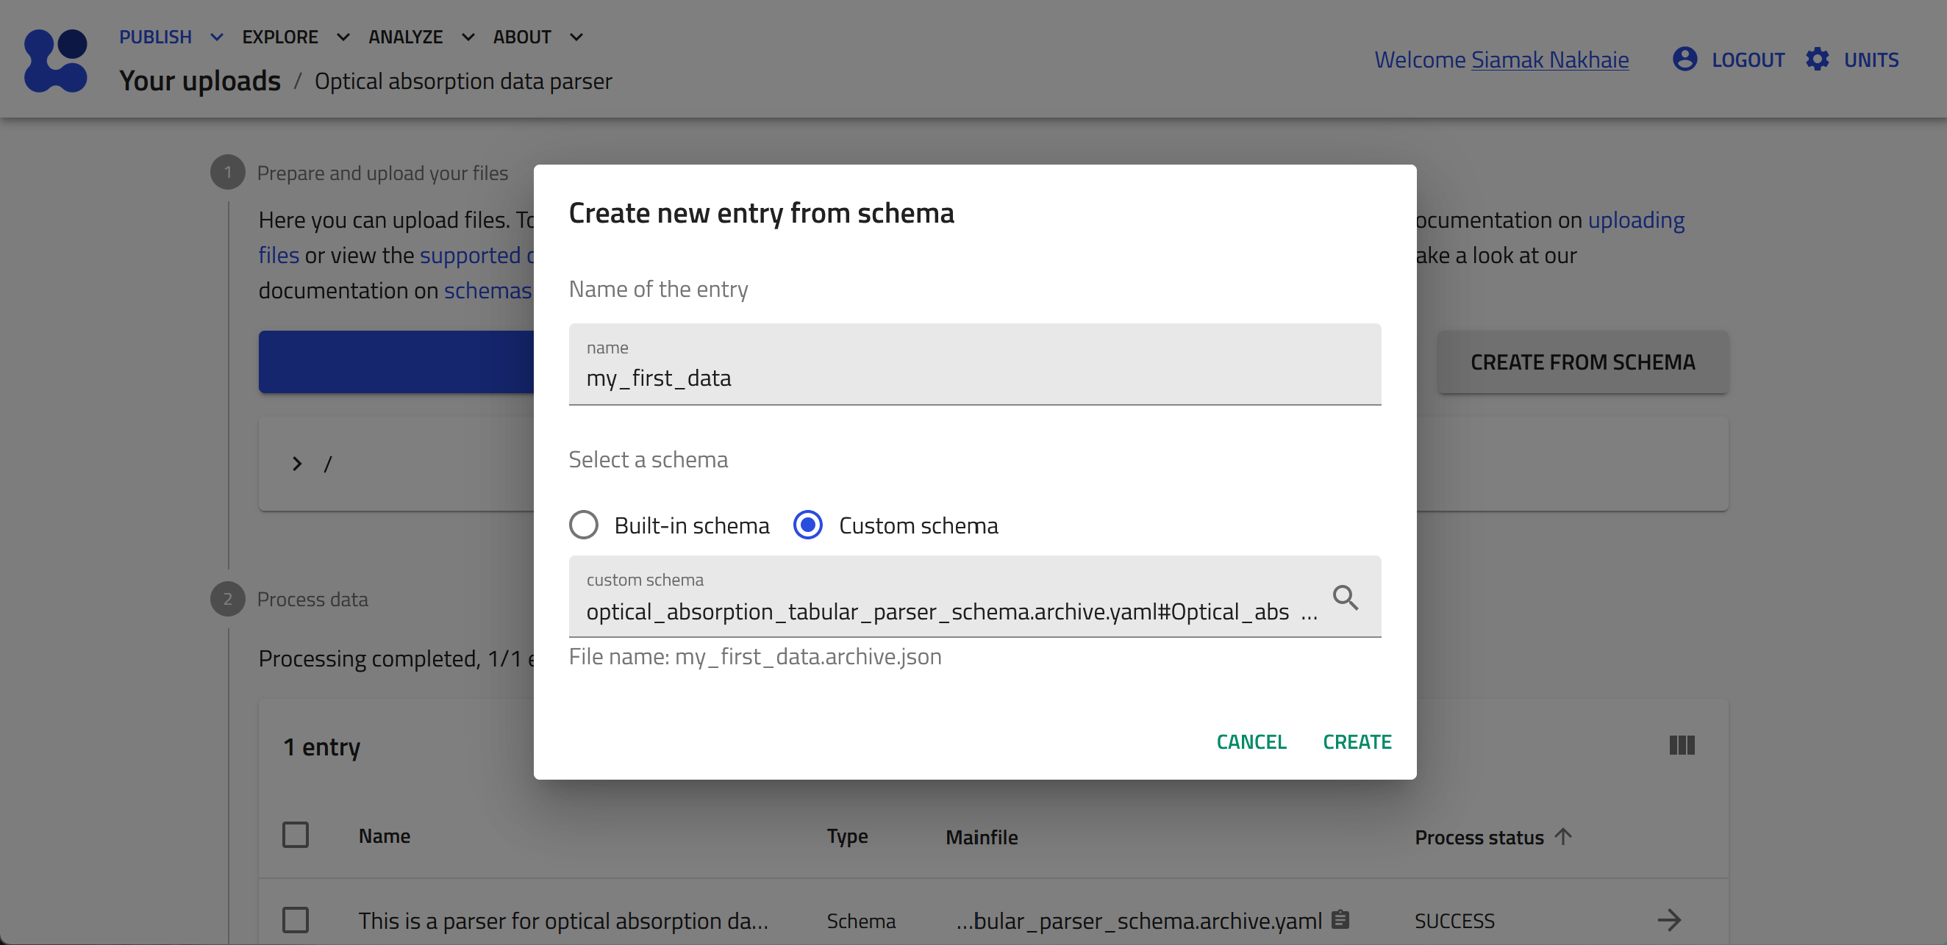
Task: Click the right arrow on the SUCCESS row
Action: tap(1669, 919)
